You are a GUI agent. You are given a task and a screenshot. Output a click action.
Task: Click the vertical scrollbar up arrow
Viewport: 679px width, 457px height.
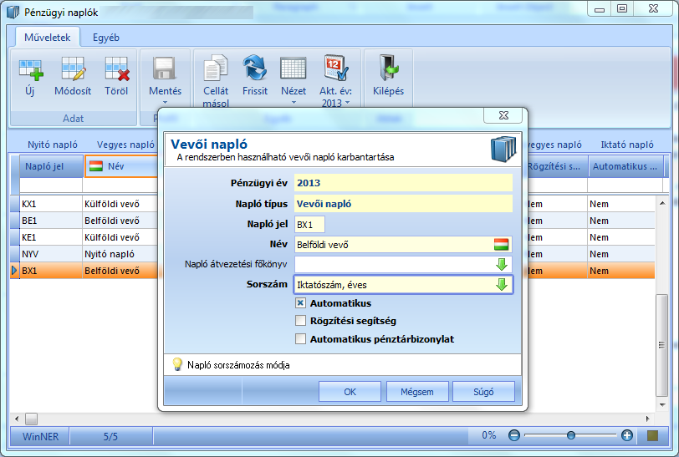pyautogui.click(x=662, y=203)
